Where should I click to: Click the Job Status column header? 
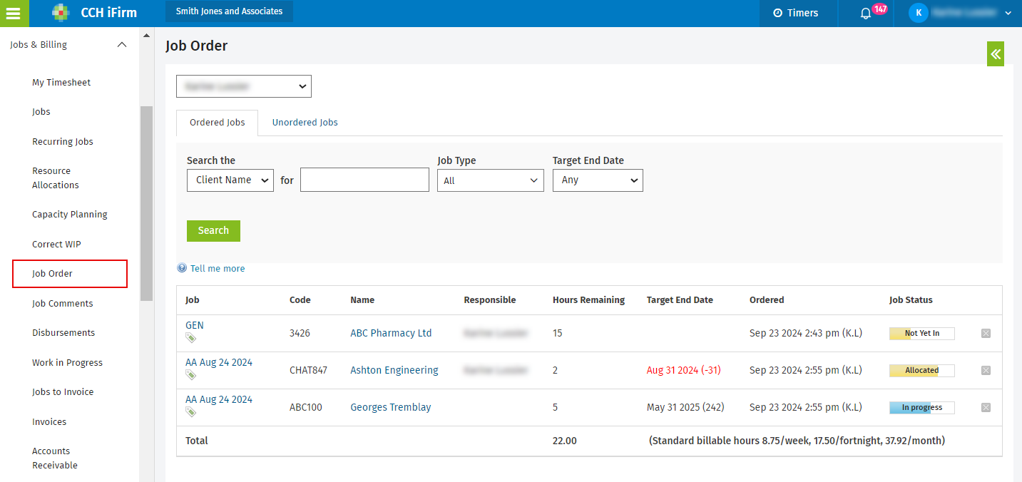click(x=911, y=300)
